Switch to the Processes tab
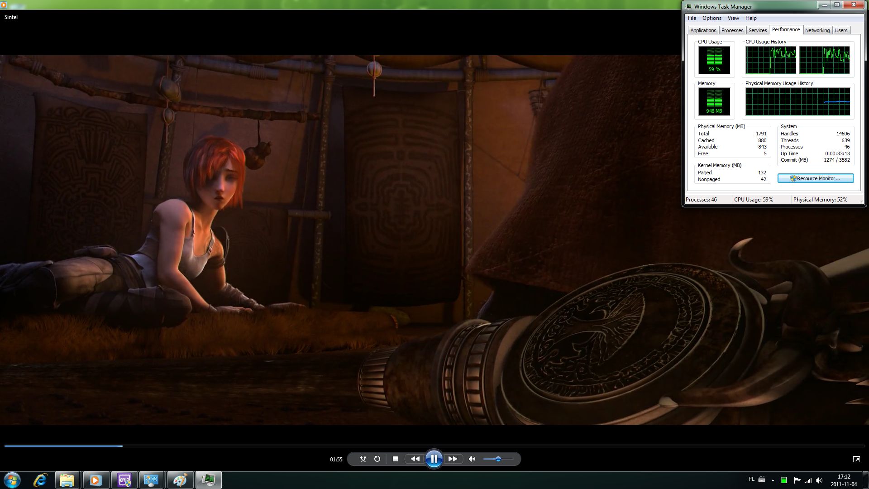The width and height of the screenshot is (869, 489). pos(732,30)
